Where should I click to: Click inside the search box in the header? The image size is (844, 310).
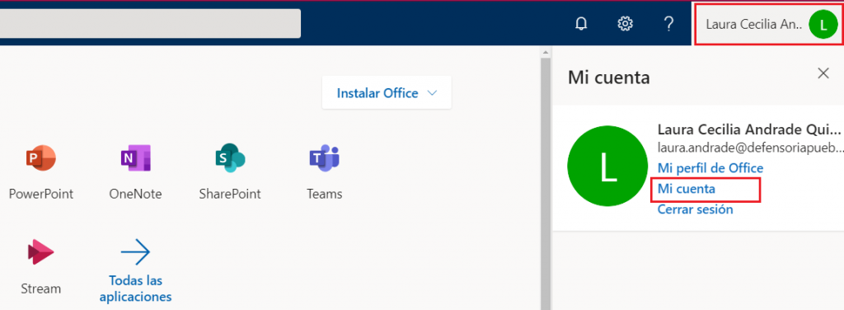tap(150, 23)
